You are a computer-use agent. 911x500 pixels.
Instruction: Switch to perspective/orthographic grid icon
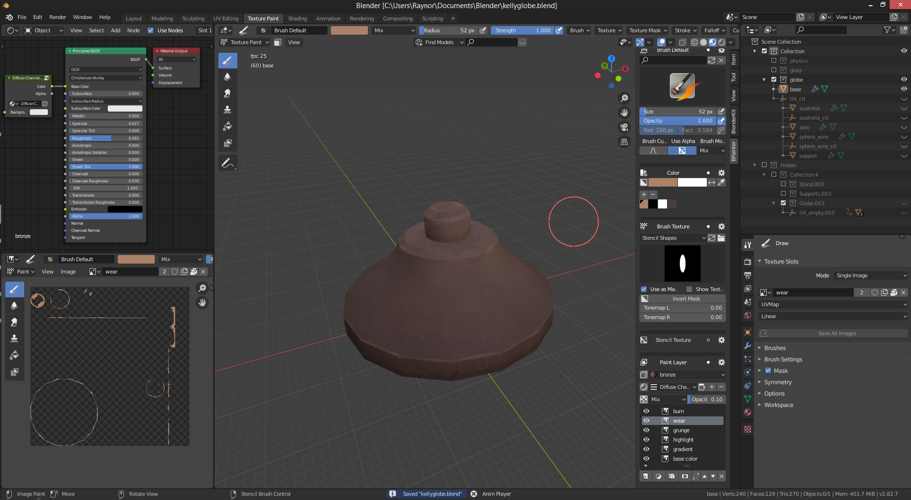624,142
